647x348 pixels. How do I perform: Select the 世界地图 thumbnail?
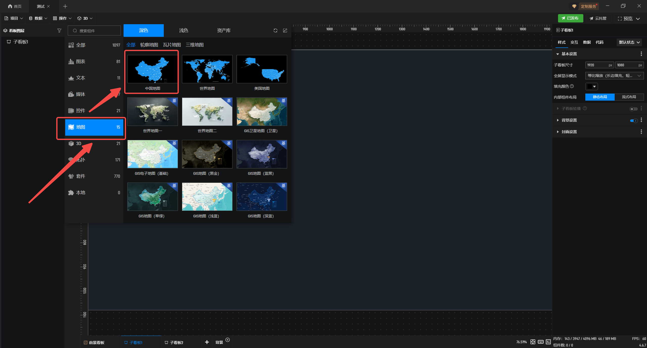[x=207, y=69]
